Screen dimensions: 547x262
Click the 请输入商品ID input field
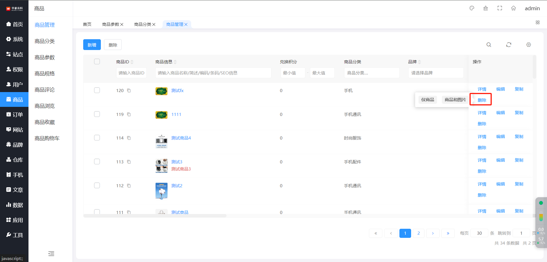pos(131,73)
